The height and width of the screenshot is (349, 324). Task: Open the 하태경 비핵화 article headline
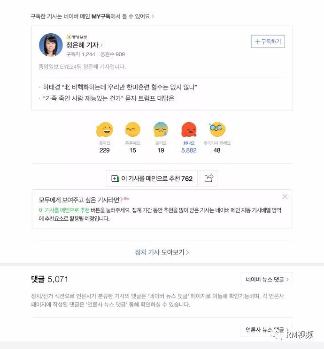(120, 87)
